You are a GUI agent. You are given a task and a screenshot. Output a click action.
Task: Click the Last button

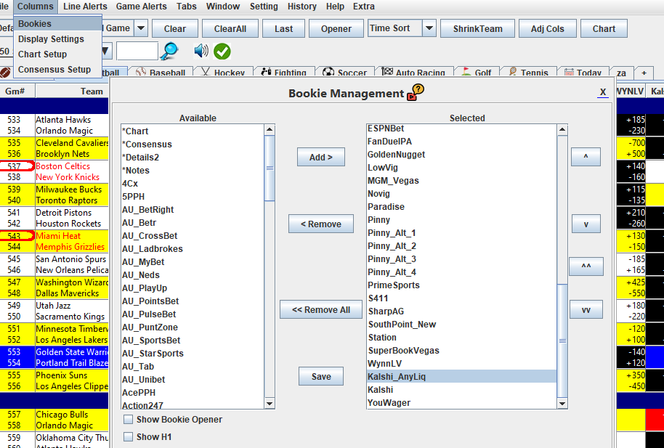click(283, 29)
